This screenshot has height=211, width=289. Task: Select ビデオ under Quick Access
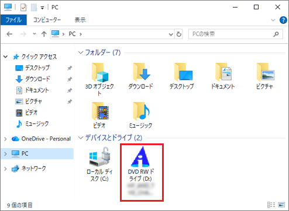click(x=31, y=112)
